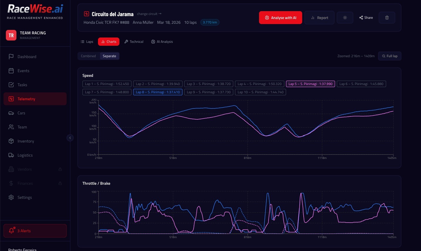The height and width of the screenshot is (251, 421).
Task: Switch to Combined chart view
Action: 88,56
